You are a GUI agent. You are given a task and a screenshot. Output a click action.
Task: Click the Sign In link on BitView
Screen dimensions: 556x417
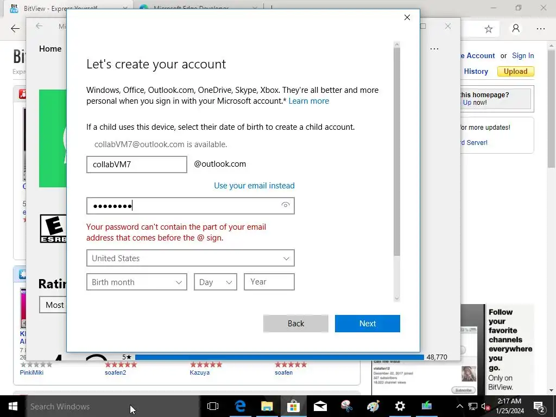click(x=523, y=56)
